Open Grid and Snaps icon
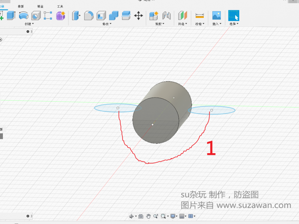The image size is (299, 224). pyautogui.click(x=182, y=216)
